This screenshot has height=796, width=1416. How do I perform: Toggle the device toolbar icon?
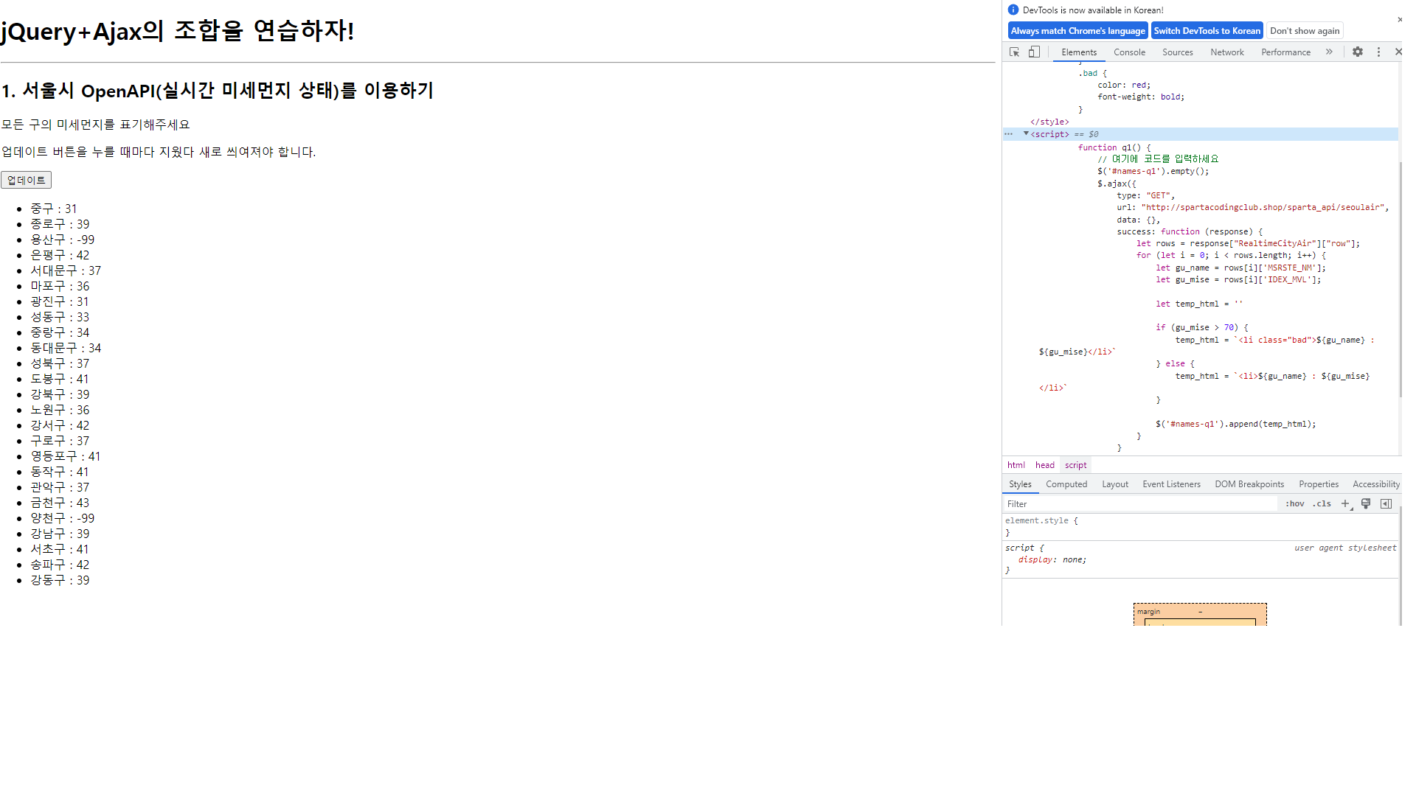1035,52
